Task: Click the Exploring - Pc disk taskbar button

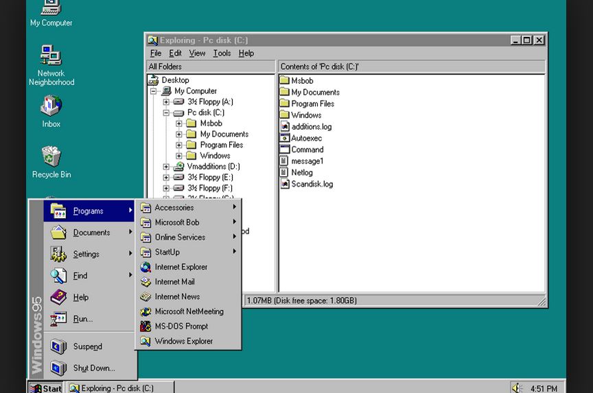Action: (x=121, y=388)
